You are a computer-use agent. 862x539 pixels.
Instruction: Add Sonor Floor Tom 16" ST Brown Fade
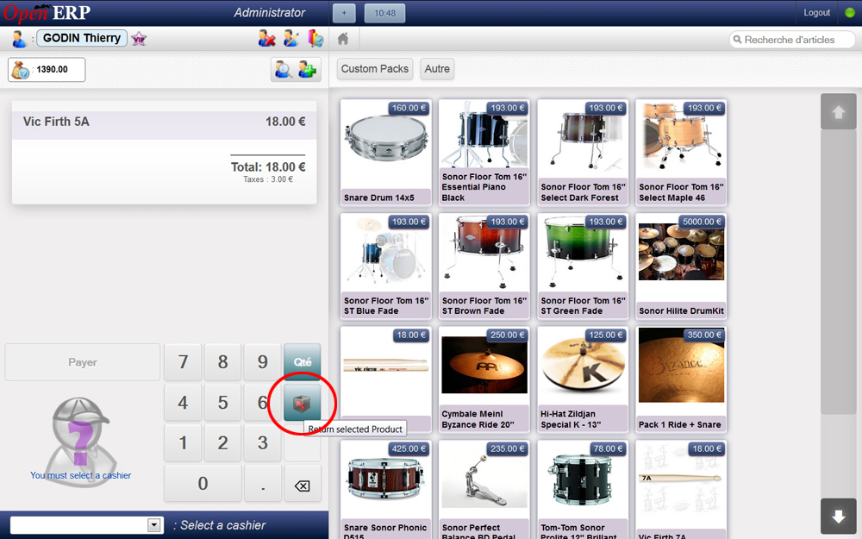[484, 266]
